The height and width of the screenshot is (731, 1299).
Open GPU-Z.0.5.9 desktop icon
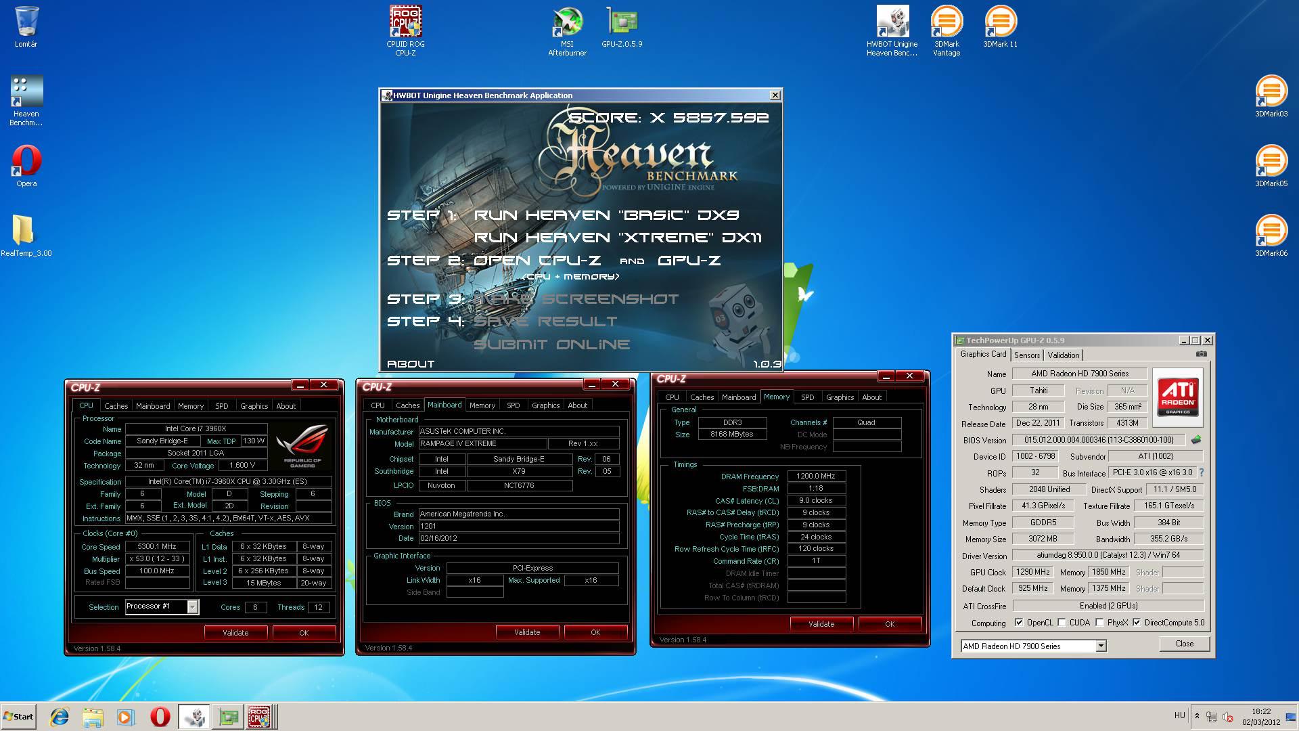[x=622, y=27]
